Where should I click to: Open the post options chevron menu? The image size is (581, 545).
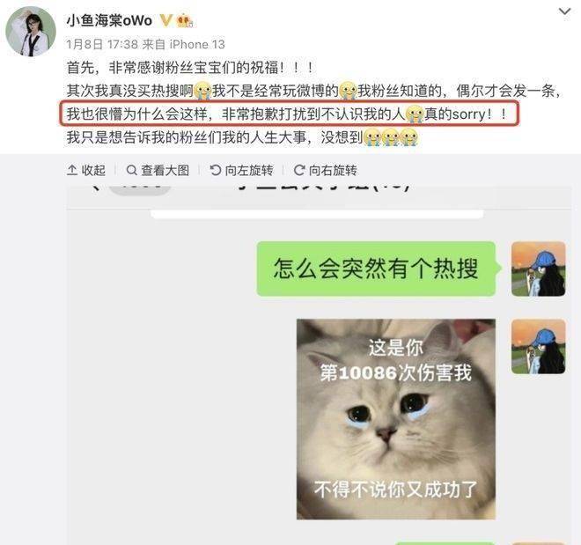tap(564, 11)
